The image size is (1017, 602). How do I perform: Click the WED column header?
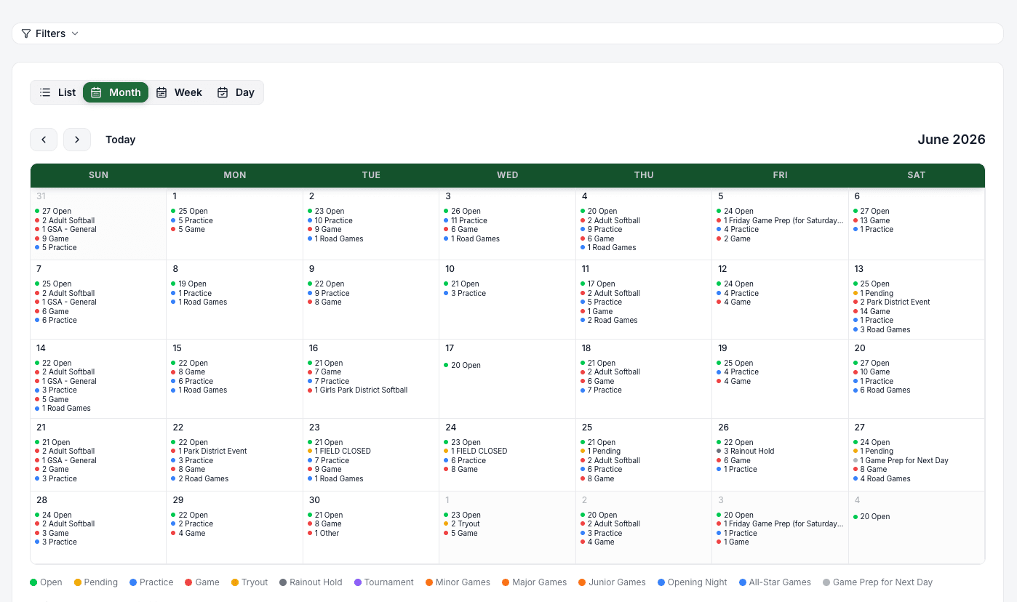point(508,175)
